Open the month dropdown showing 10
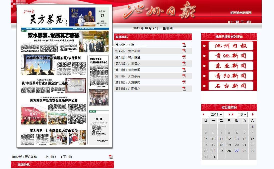Viewport: 274px width, 169px height. pyautogui.click(x=242, y=114)
